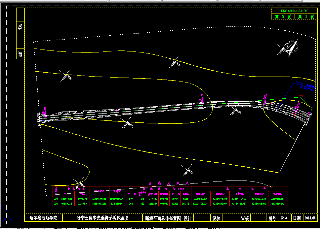The width and height of the screenshot is (320, 229).
Task: Select the X coordinate value 86957.028
Action: [x=66, y=199]
